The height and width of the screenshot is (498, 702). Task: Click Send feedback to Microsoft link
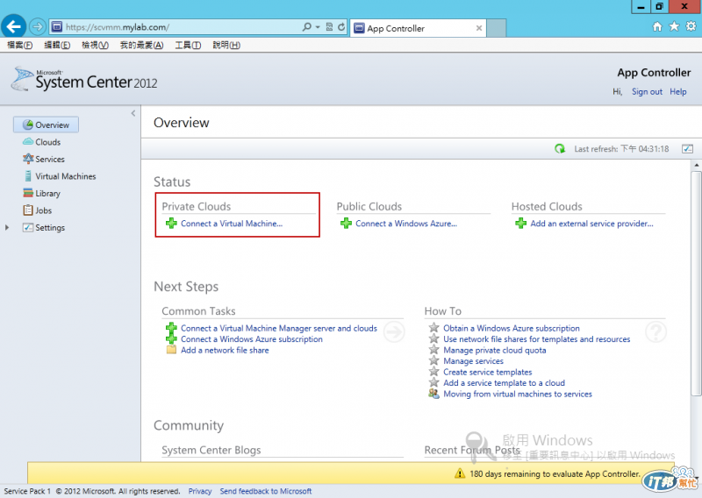point(266,491)
